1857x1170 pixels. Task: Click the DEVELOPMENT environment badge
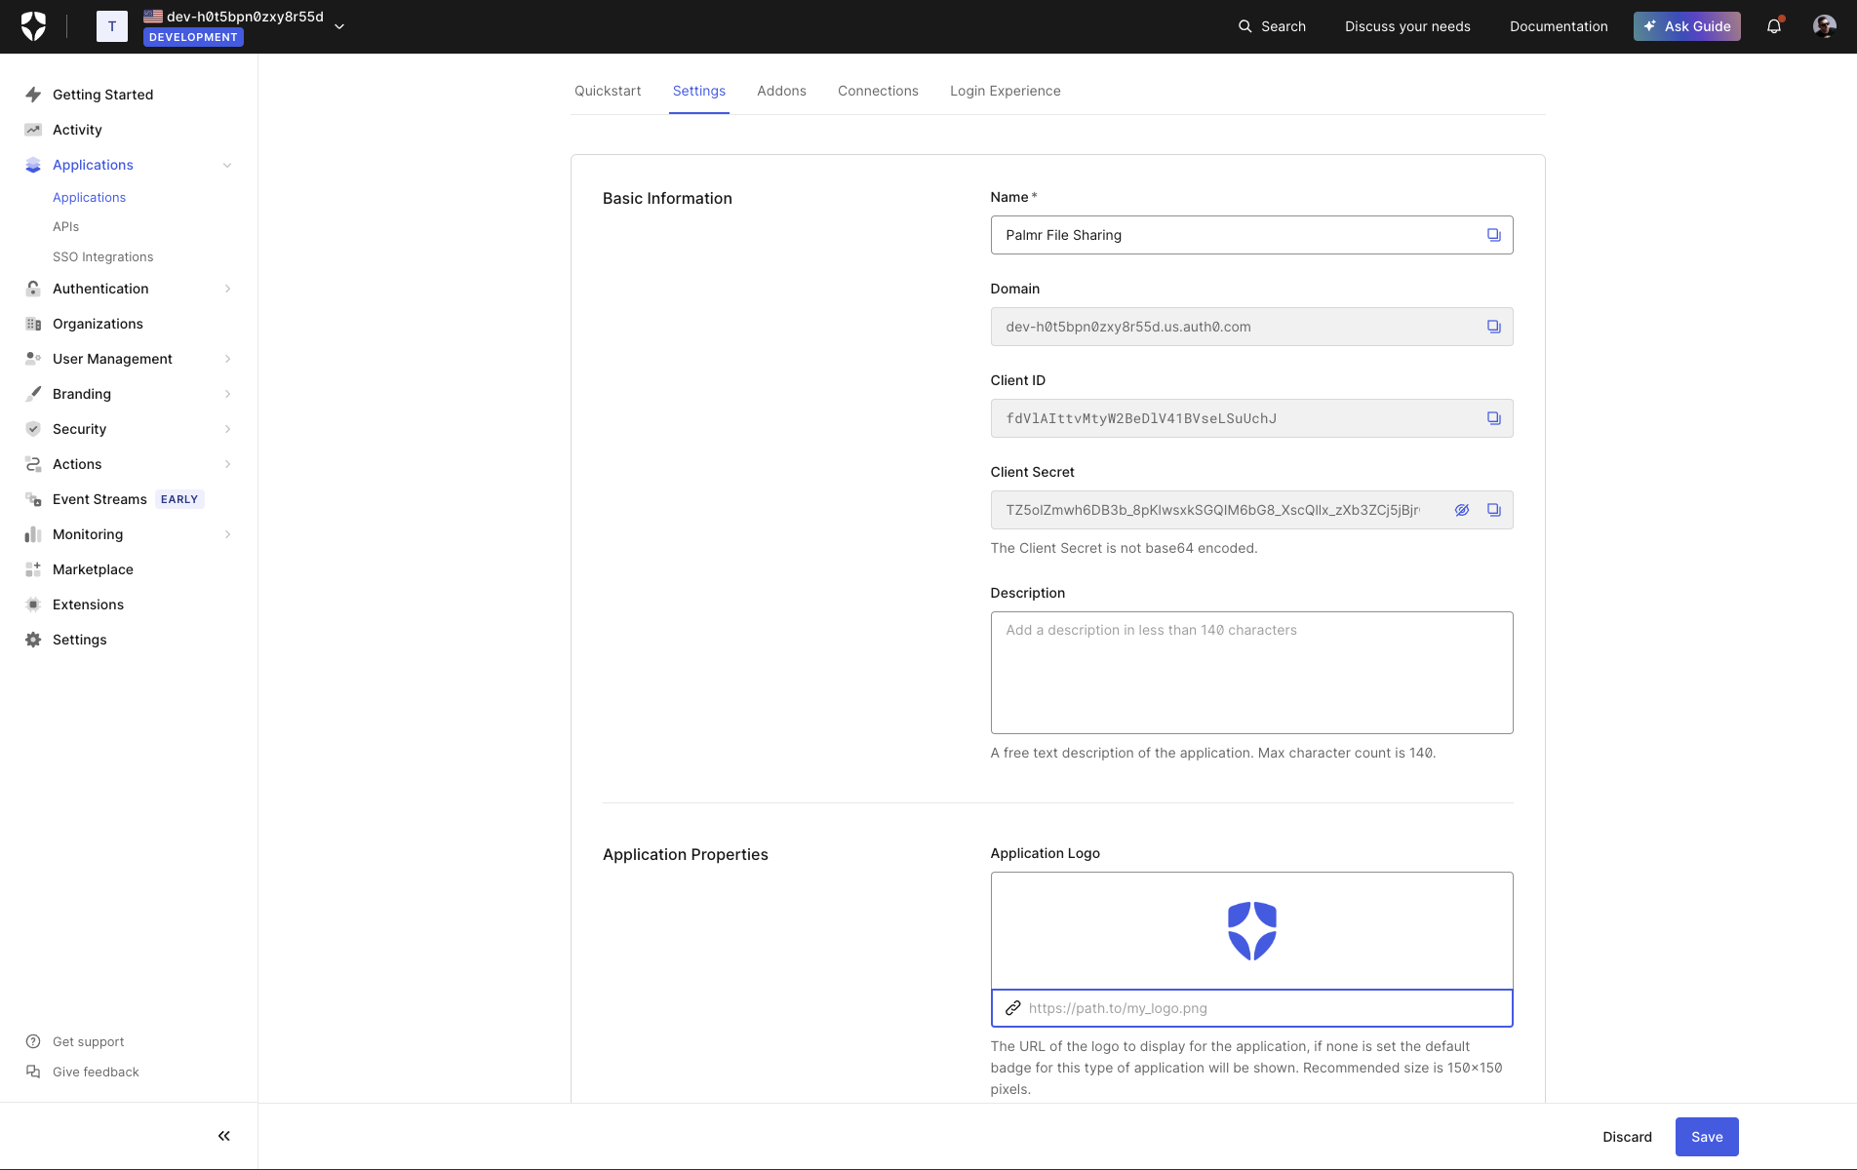click(193, 37)
